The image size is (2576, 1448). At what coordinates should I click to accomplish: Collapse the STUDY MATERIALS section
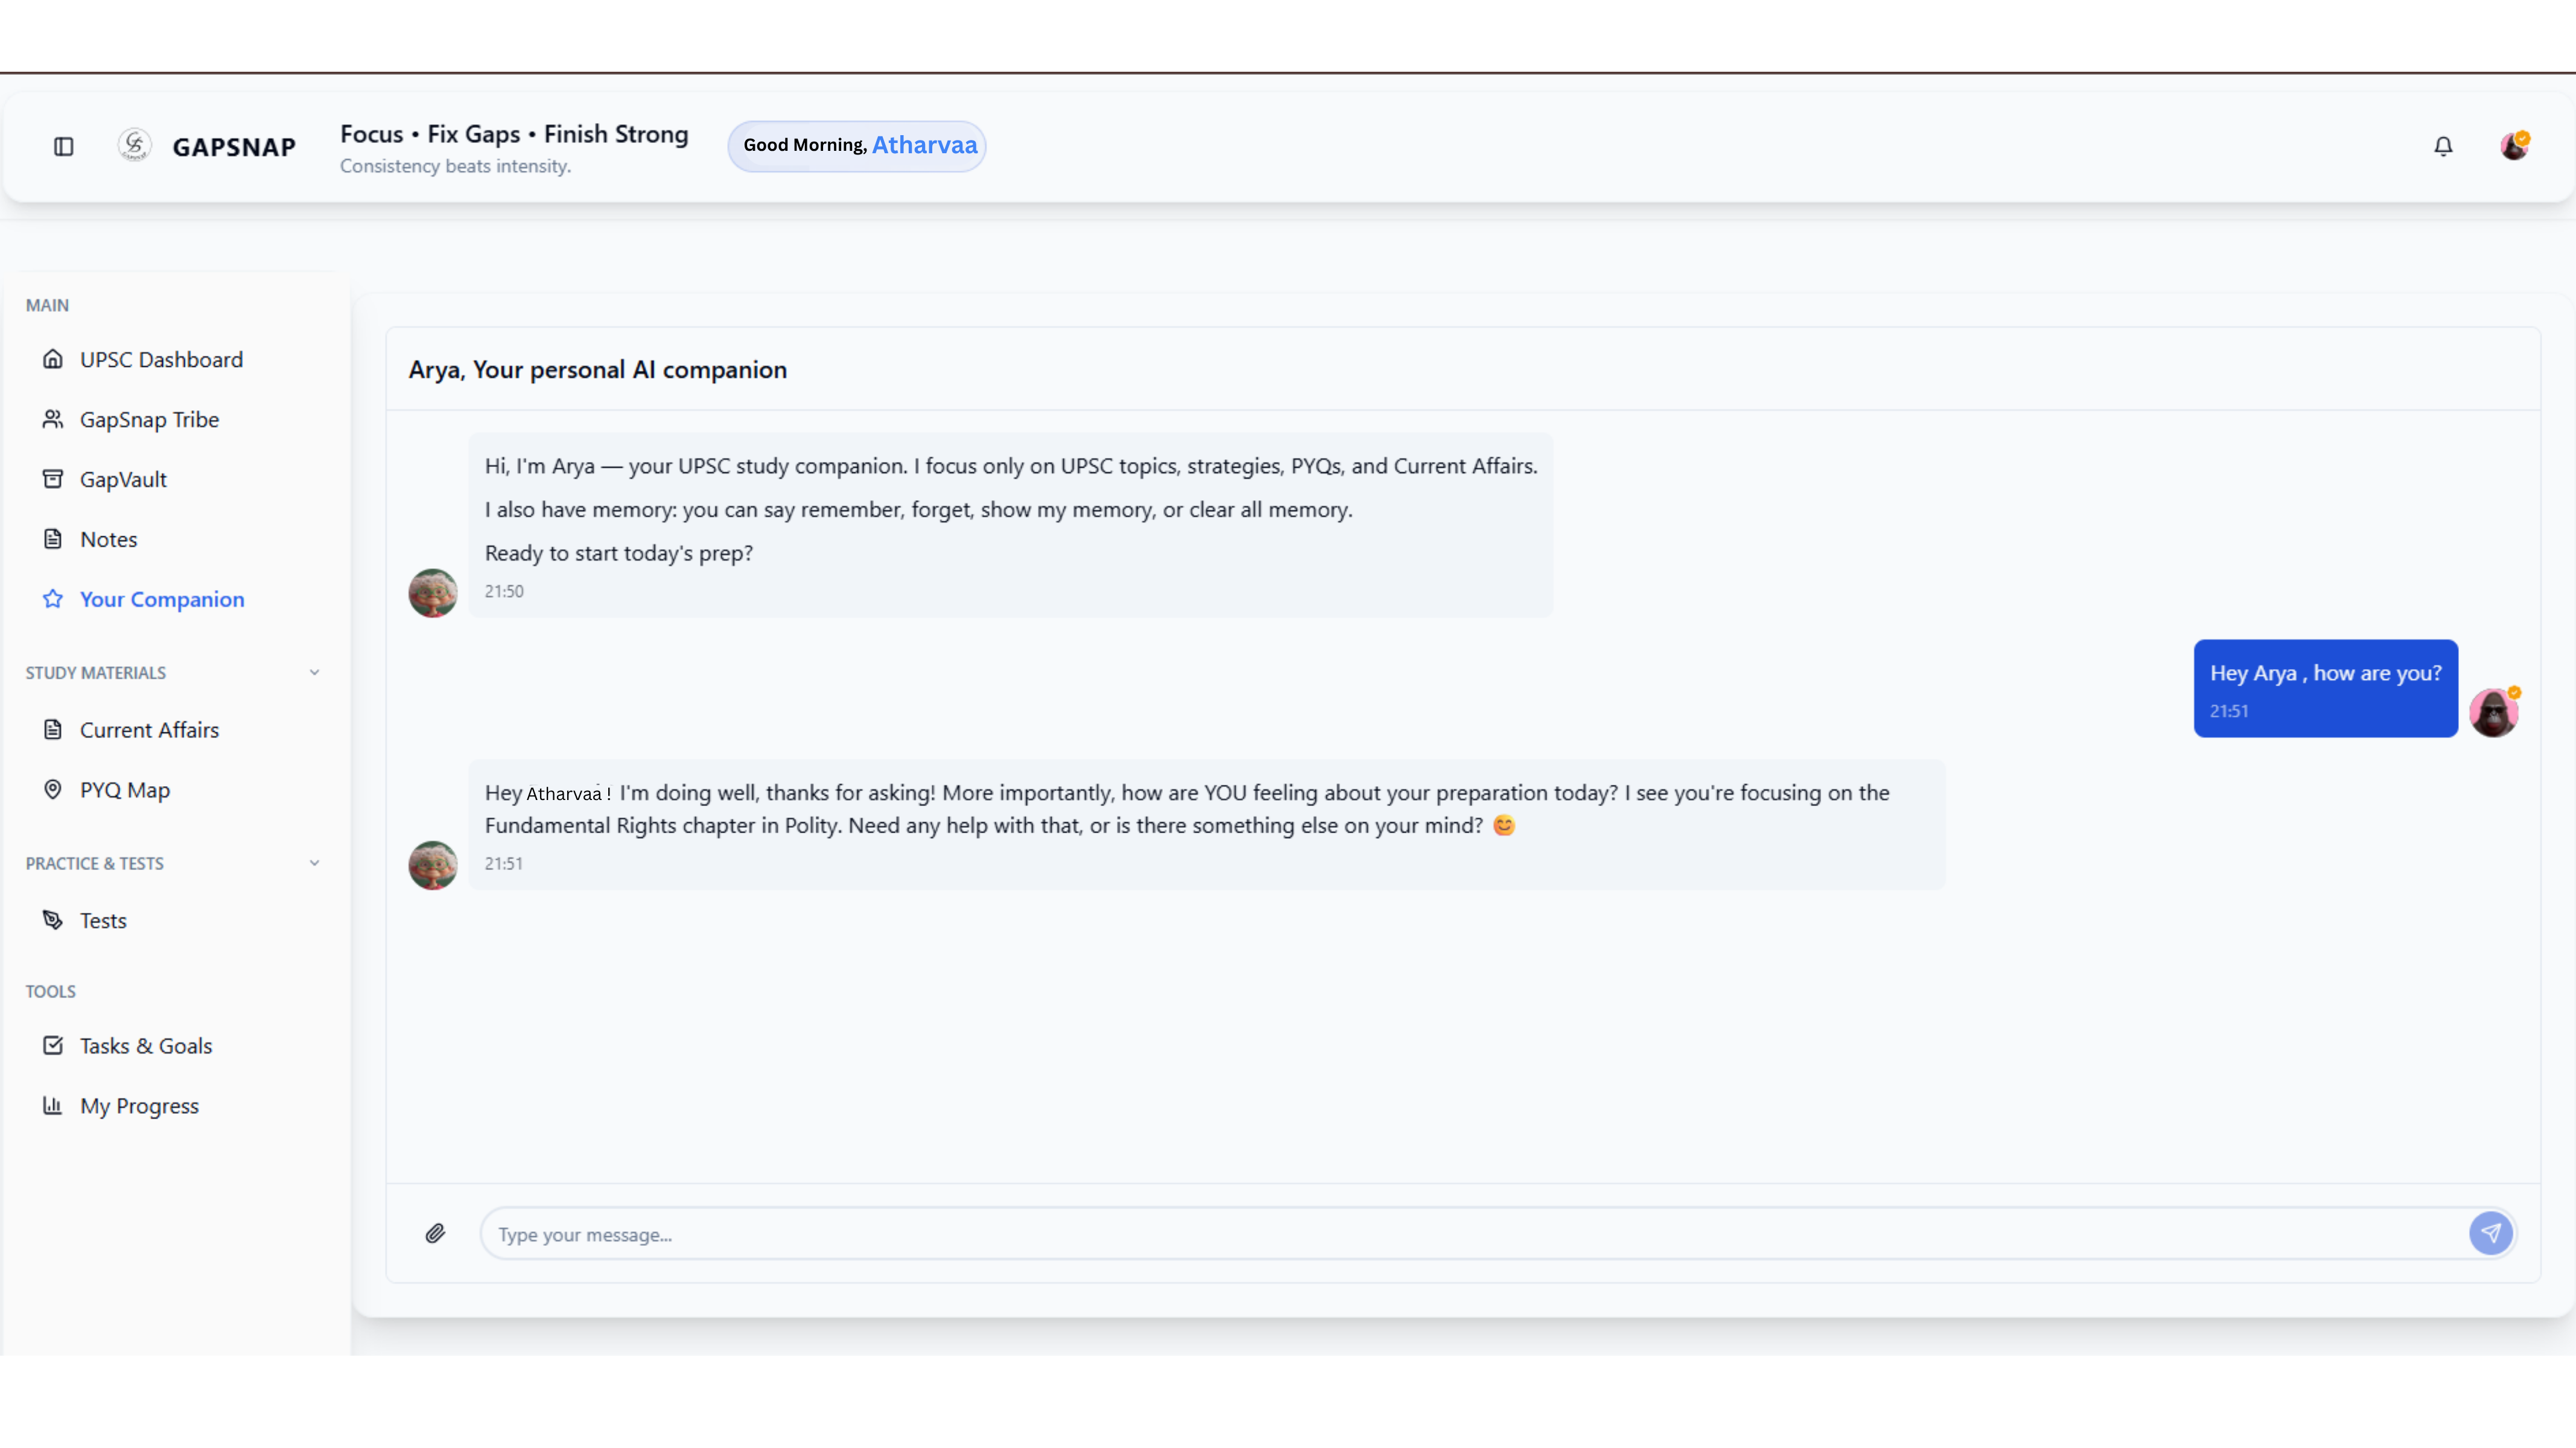[314, 672]
